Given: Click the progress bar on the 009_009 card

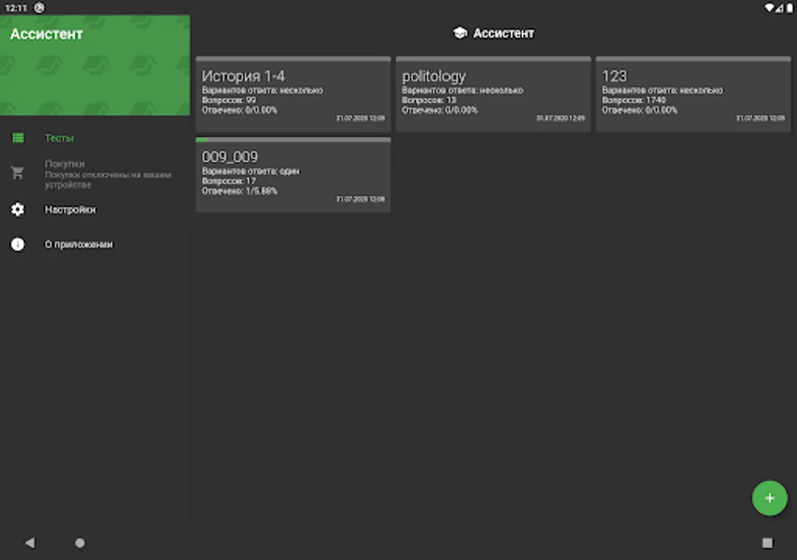Looking at the screenshot, I should (293, 139).
